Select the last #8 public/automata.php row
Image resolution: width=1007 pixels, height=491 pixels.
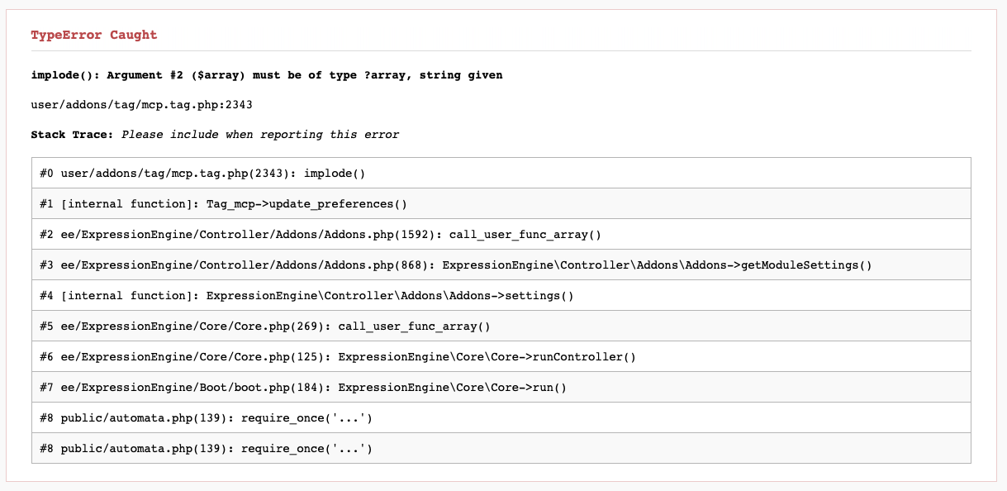click(206, 449)
